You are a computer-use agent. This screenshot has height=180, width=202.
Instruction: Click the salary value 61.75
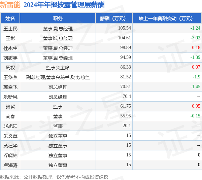[126, 106]
